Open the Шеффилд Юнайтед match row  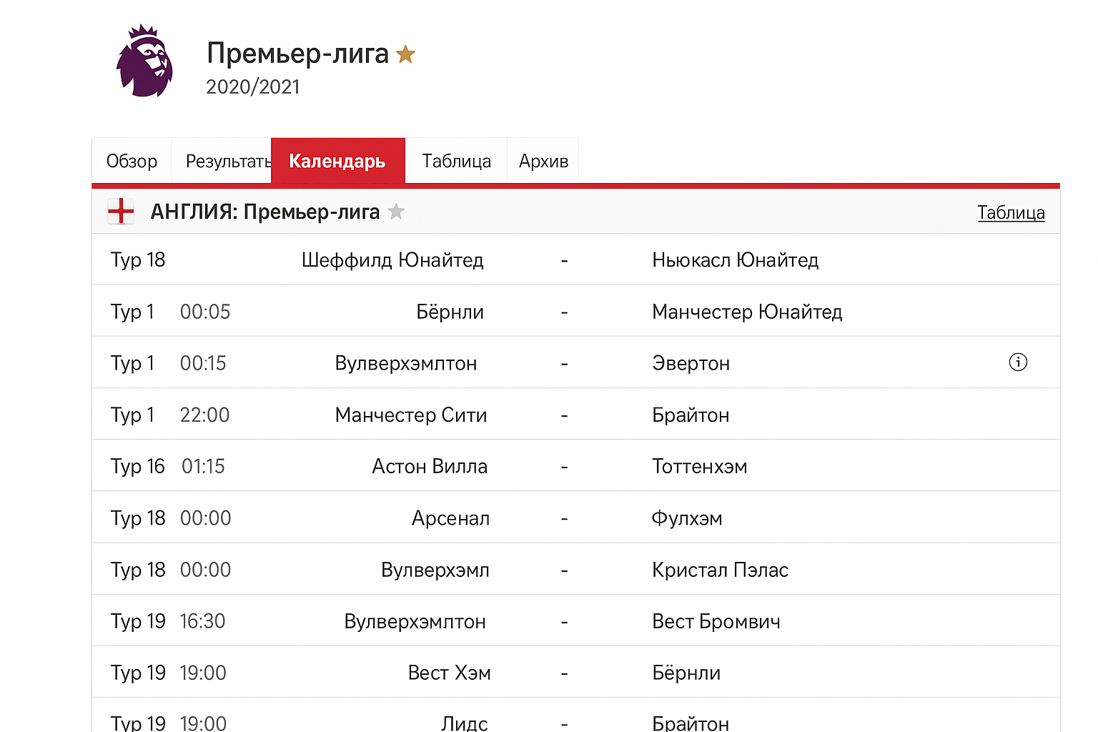tap(564, 259)
